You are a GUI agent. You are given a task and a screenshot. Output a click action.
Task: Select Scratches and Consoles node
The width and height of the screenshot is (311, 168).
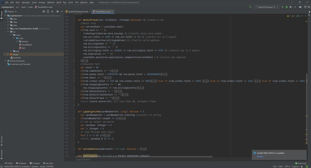click(20, 64)
